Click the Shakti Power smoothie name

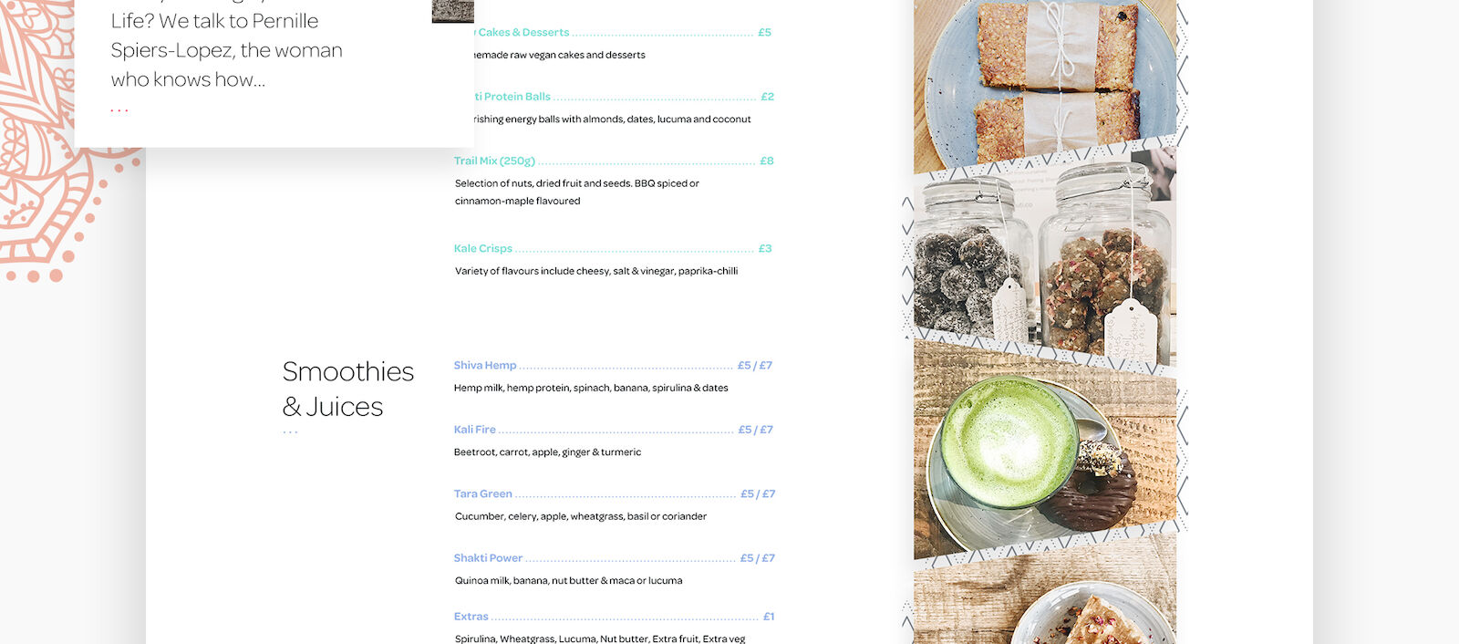[x=488, y=558]
